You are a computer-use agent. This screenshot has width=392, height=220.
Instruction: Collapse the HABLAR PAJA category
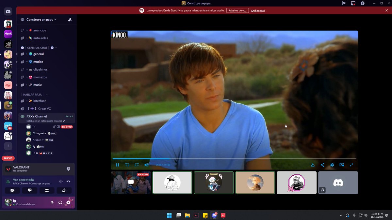click(34, 95)
